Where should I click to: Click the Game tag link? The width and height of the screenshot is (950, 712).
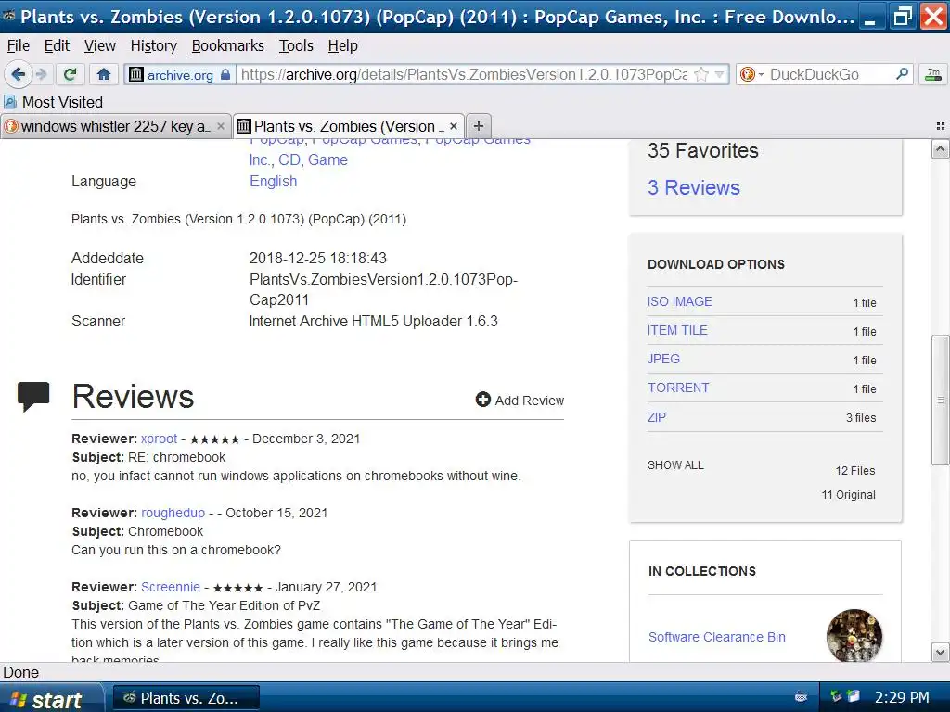pyautogui.click(x=327, y=159)
